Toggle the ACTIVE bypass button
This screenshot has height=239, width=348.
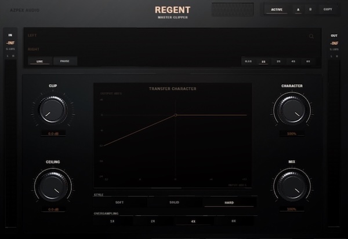click(x=277, y=9)
